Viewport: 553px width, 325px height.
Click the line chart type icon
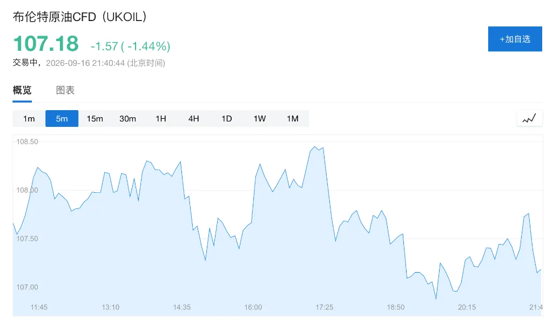tap(529, 118)
